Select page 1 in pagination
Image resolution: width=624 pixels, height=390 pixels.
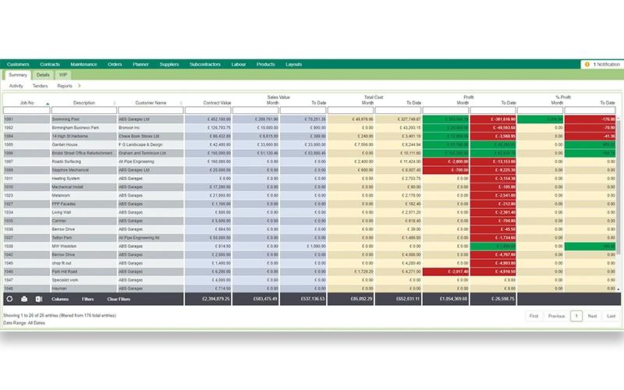[576, 316]
